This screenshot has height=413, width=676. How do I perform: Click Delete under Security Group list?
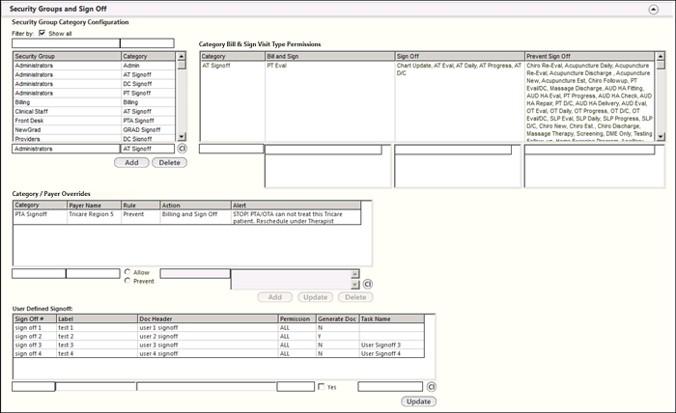(169, 162)
